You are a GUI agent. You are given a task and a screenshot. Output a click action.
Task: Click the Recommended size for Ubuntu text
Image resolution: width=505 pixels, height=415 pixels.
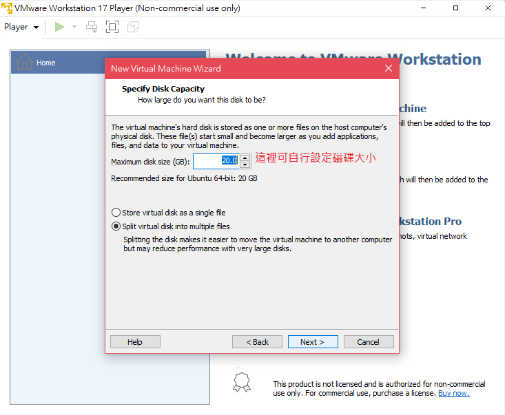point(184,178)
